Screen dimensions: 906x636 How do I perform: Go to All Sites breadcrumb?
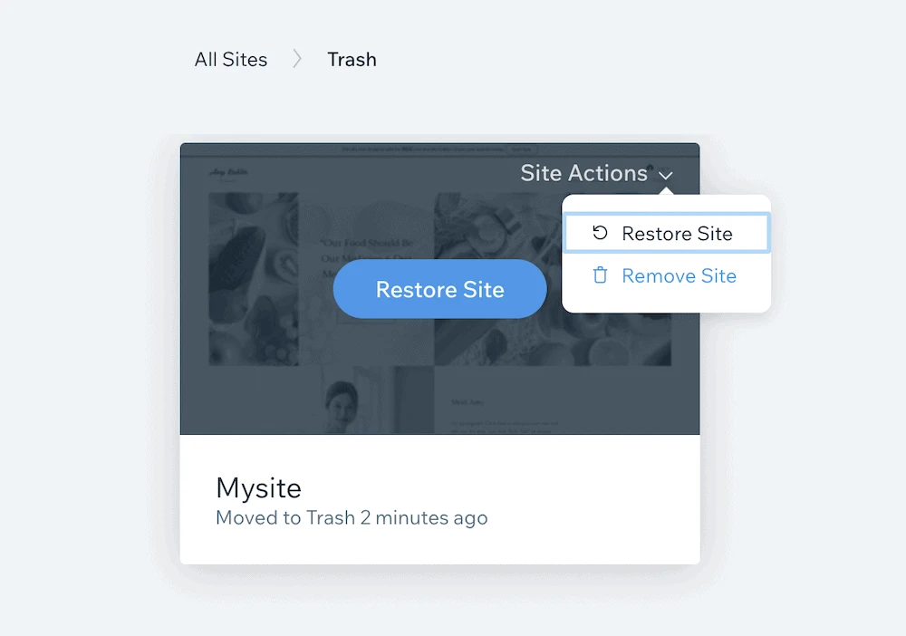tap(230, 60)
